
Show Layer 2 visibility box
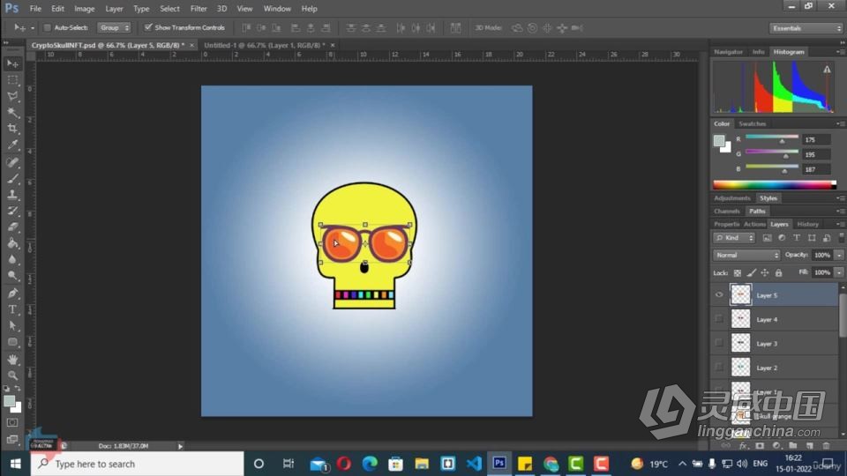coord(719,368)
